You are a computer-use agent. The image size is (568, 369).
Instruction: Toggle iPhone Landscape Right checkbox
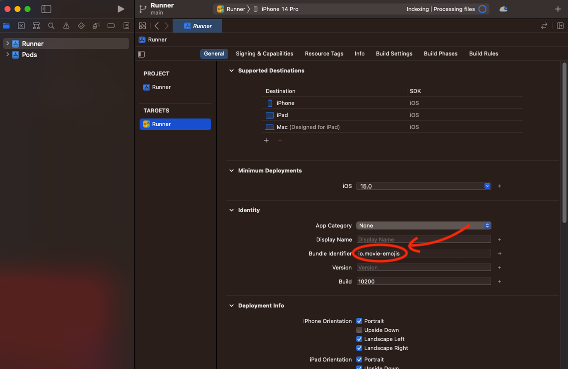point(359,348)
